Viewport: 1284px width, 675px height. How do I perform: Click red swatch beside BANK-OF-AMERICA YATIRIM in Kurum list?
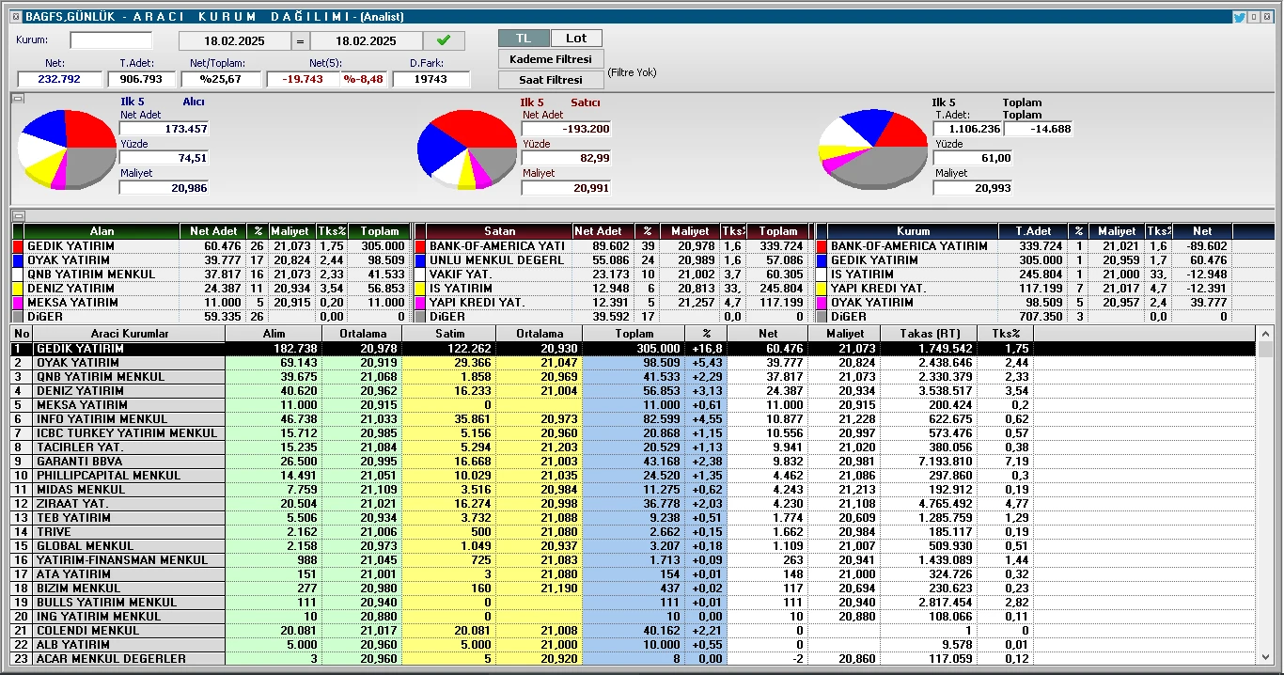[822, 246]
